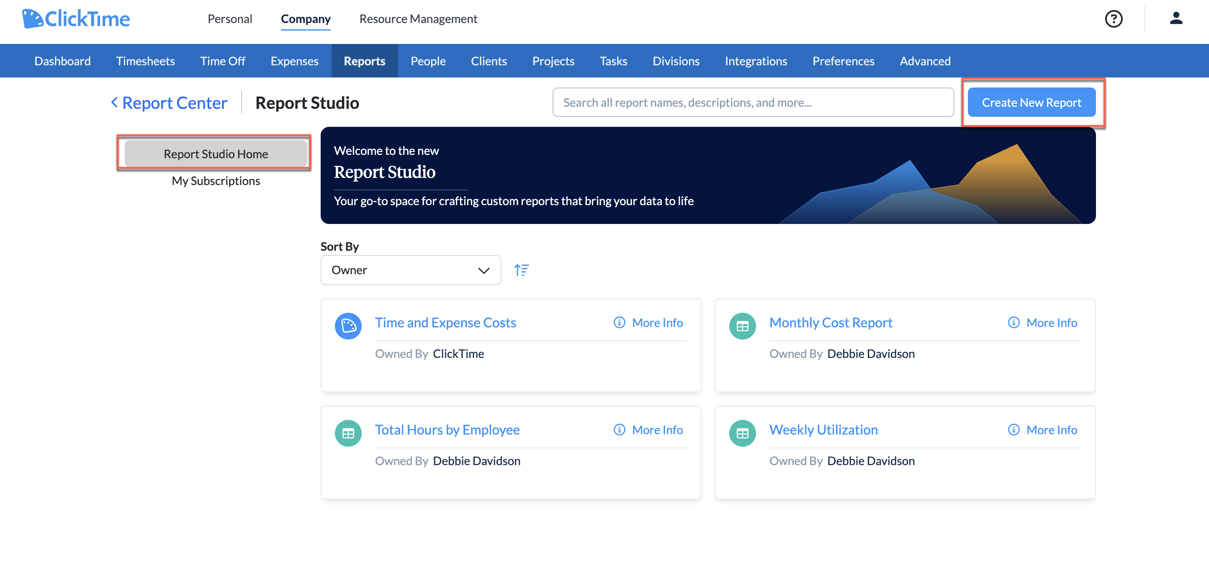Open the Projects tab
The height and width of the screenshot is (566, 1209).
[x=553, y=61]
